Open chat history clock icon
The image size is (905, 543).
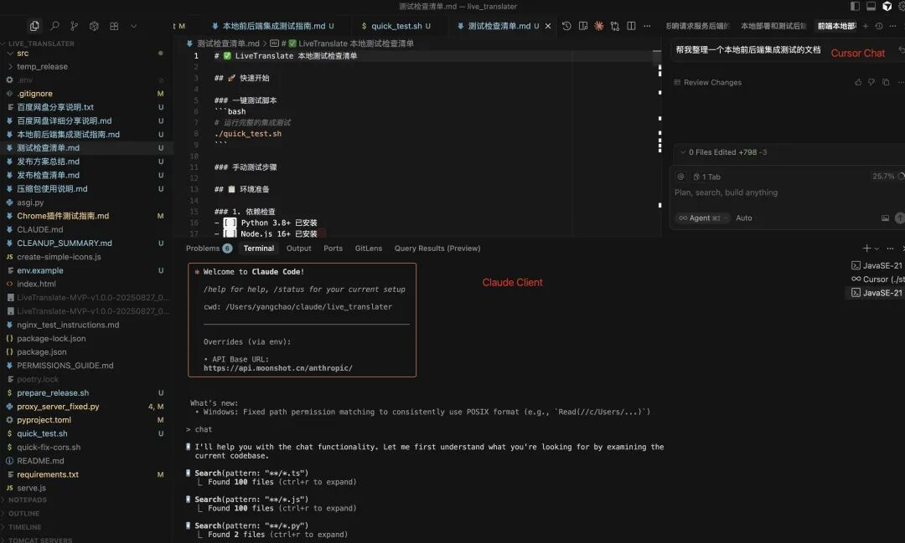tap(879, 26)
